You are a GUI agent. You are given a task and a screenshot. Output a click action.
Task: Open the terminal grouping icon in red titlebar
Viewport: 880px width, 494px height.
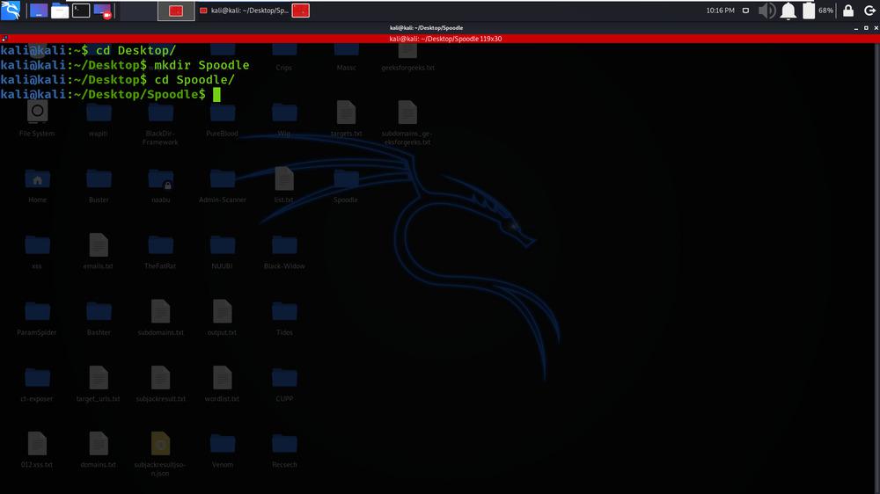(x=4, y=39)
